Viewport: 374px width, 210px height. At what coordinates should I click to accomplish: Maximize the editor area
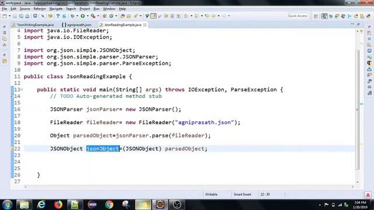(358, 24)
